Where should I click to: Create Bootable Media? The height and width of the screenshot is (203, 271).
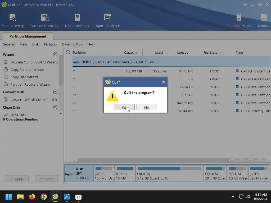pyautogui.click(x=239, y=21)
